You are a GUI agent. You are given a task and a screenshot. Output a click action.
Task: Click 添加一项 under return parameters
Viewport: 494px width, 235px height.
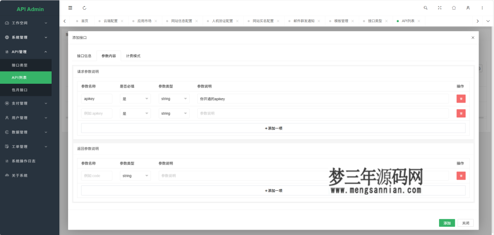click(x=273, y=190)
